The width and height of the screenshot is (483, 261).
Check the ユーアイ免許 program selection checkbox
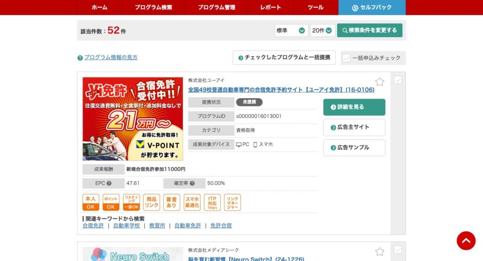[x=398, y=80]
